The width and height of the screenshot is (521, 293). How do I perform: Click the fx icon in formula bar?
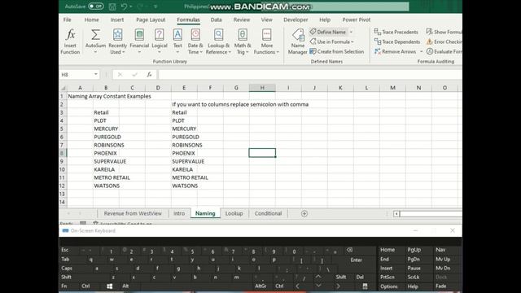click(149, 75)
